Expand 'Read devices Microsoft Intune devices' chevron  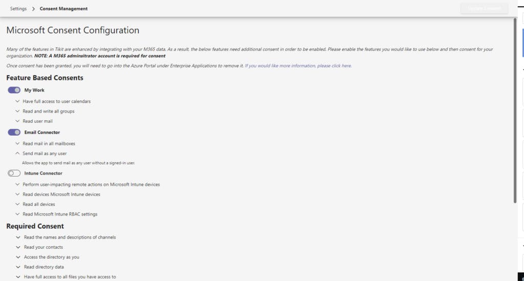point(17,194)
